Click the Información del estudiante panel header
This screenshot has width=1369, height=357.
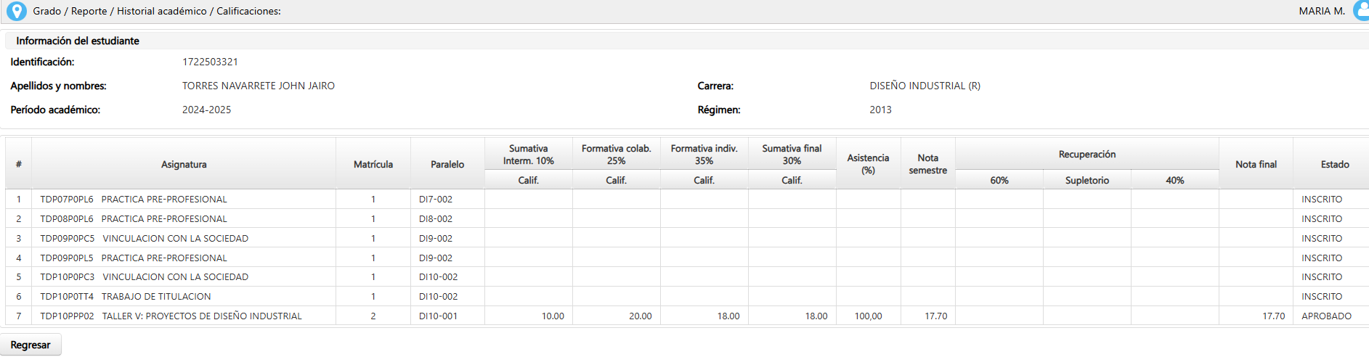pyautogui.click(x=687, y=41)
